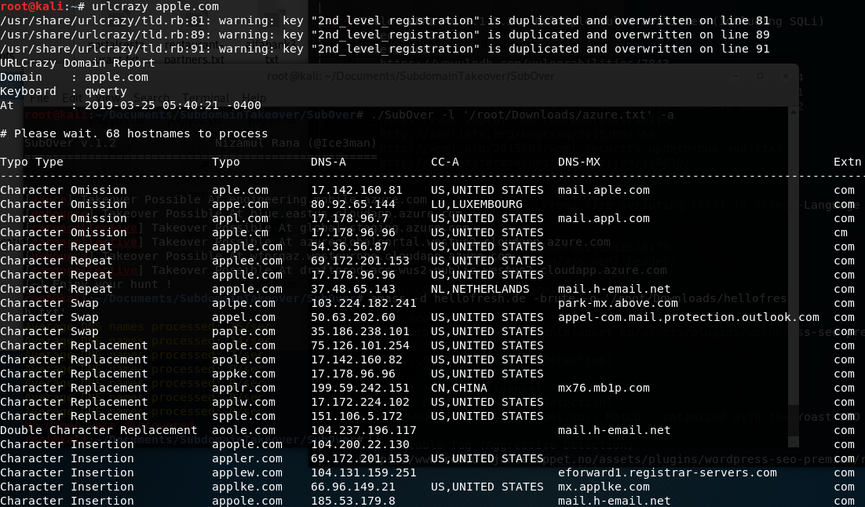Open the File menu in SubOver window
This screenshot has height=507, width=865.
point(39,97)
